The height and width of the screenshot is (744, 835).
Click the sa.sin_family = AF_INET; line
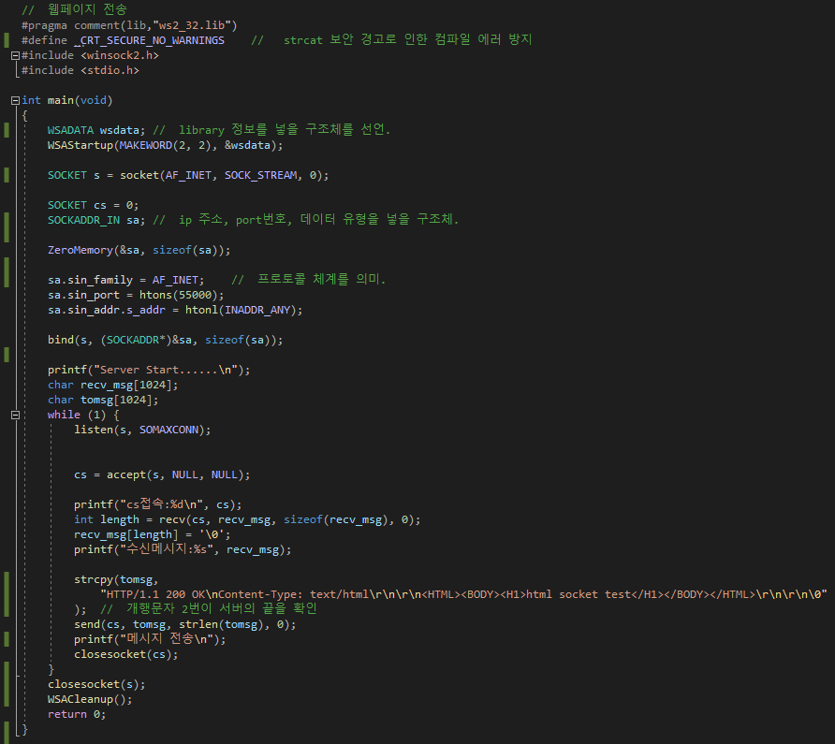point(125,280)
